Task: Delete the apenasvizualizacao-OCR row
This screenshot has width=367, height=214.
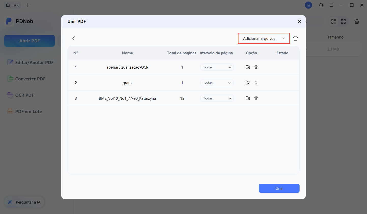Action: [x=256, y=67]
